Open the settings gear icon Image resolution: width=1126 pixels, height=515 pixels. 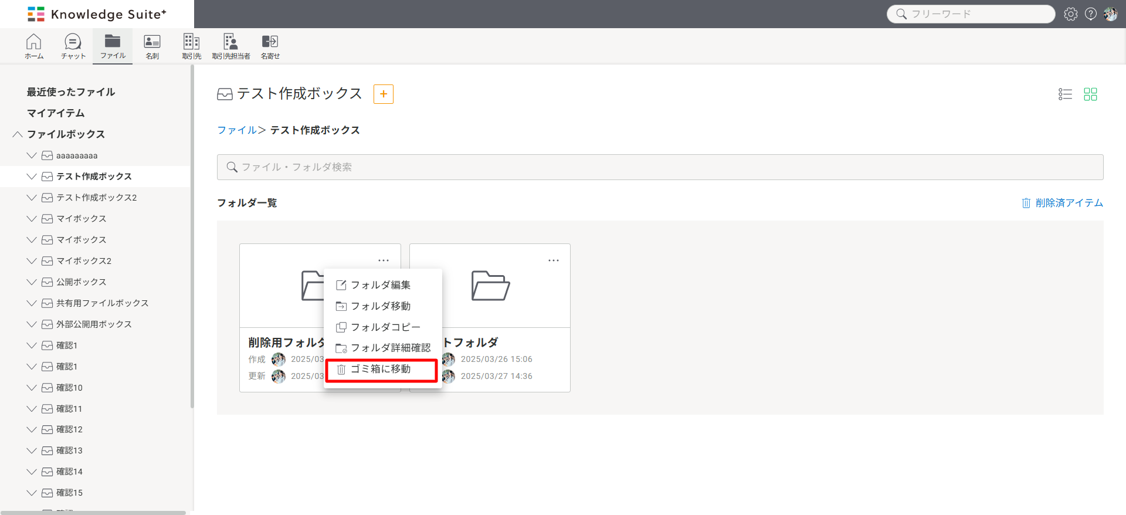pyautogui.click(x=1071, y=14)
